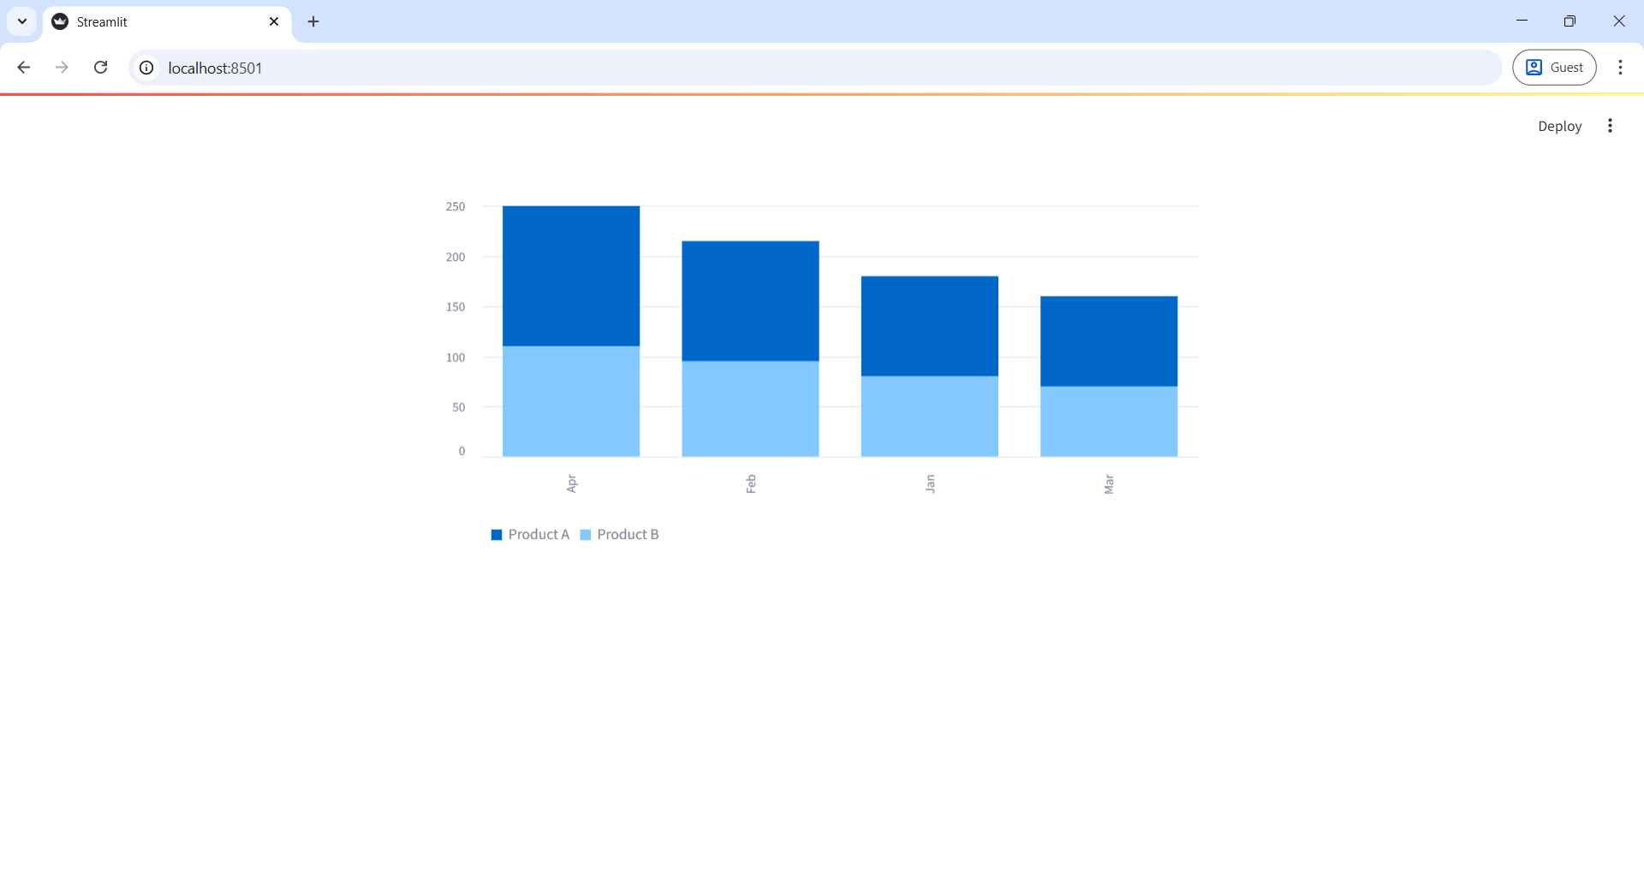This screenshot has width=1644, height=873.
Task: Click the Streamlit favicon on the browser tab
Action: point(58,21)
